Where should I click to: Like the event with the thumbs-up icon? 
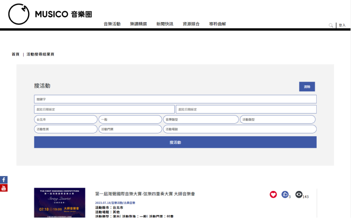click(x=285, y=194)
